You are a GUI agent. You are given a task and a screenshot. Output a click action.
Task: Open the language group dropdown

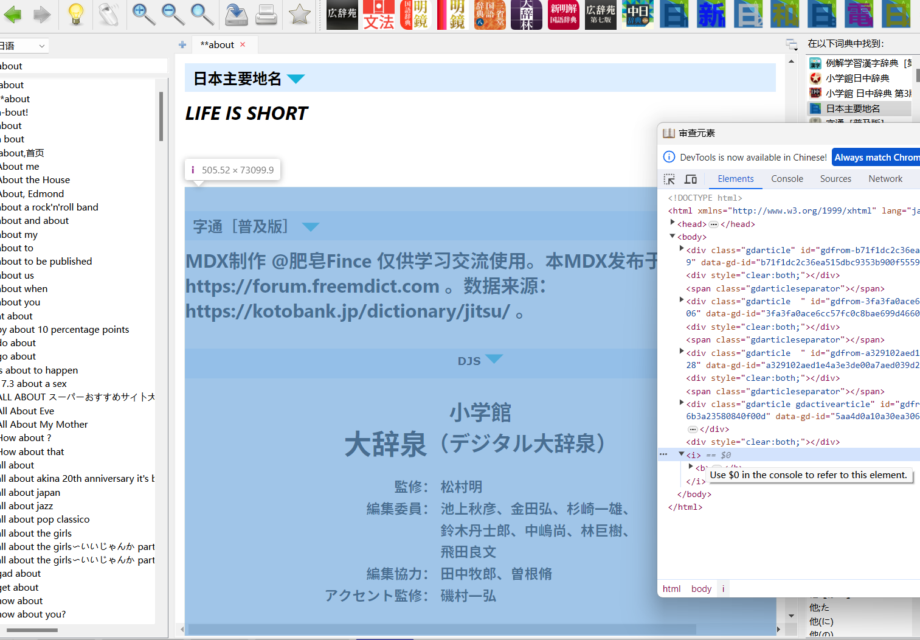pos(24,46)
